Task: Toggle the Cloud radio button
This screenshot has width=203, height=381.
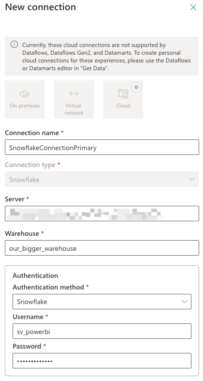Action: (x=136, y=87)
